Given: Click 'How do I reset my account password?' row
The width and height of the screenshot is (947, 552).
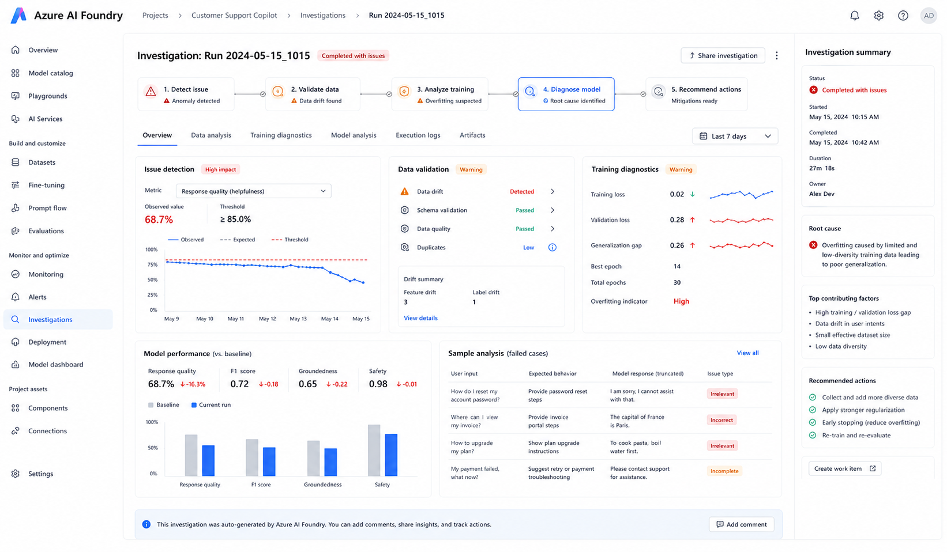Looking at the screenshot, I should [x=610, y=395].
